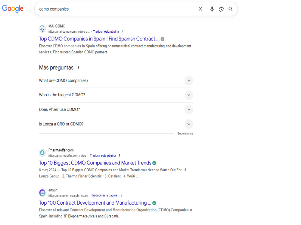This screenshot has height=225, width=301.
Task: Open the MAI CDMO site favicon
Action: coord(42,29)
